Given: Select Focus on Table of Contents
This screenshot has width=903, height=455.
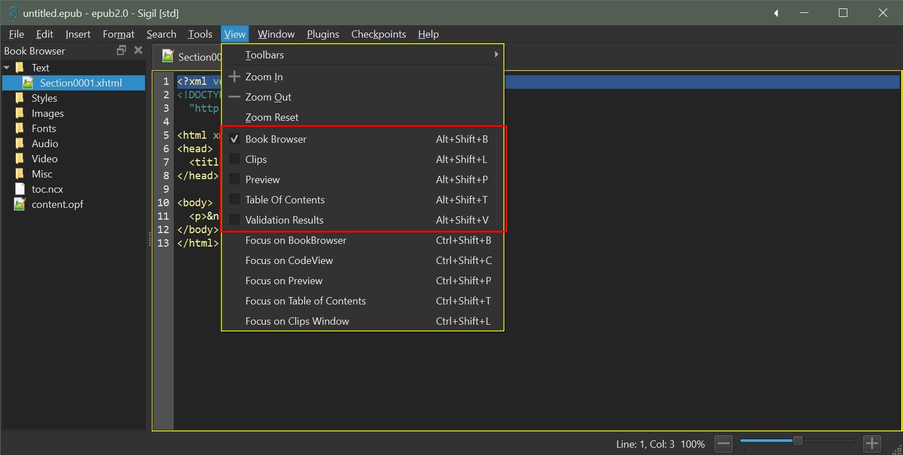Looking at the screenshot, I should click(363, 301).
